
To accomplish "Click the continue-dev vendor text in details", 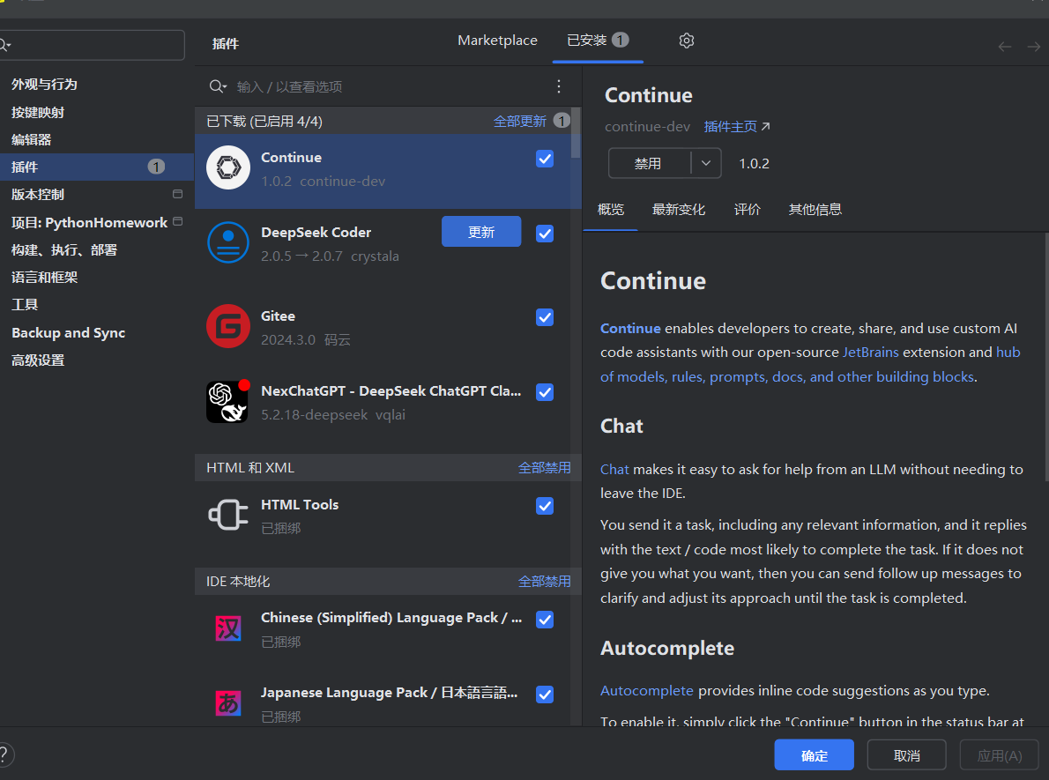I will coord(647,126).
